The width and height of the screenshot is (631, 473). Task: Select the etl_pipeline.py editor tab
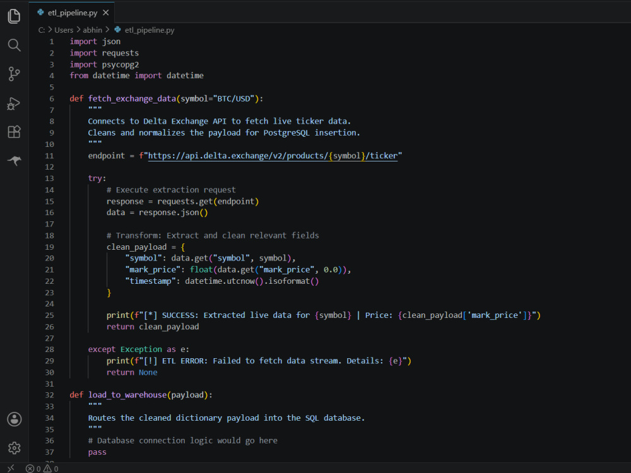tap(72, 13)
